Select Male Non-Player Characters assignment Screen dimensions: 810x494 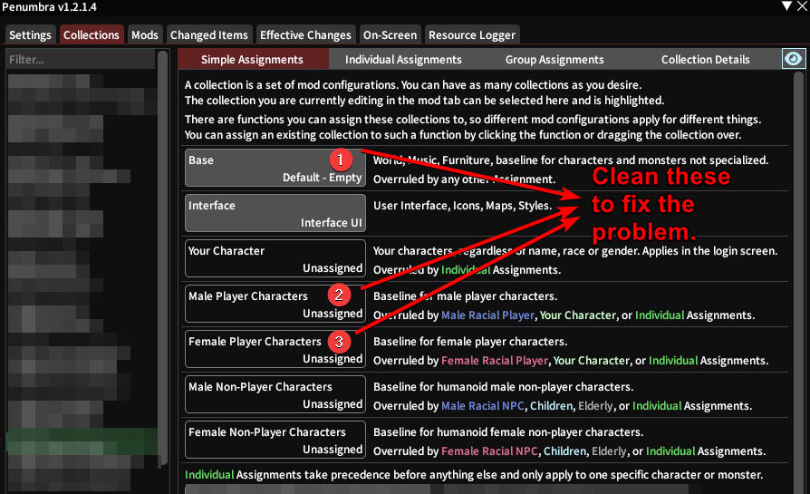275,395
